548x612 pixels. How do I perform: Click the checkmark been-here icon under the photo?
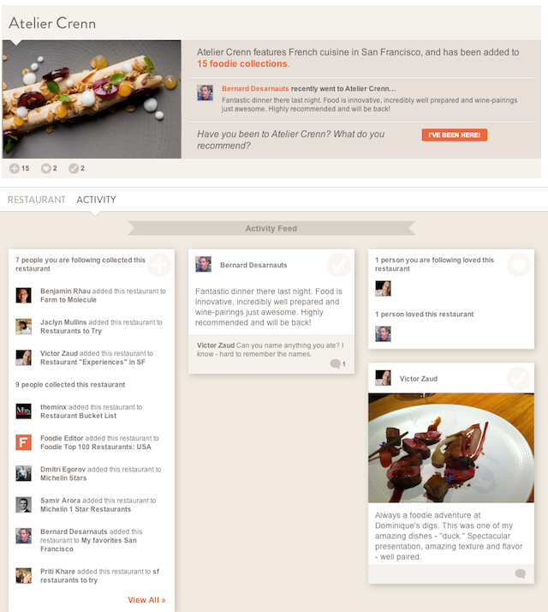pyautogui.click(x=74, y=168)
